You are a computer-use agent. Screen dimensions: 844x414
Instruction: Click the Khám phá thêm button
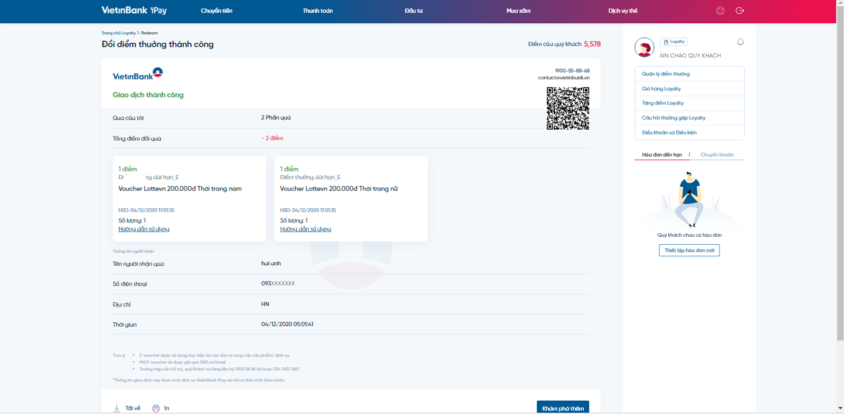pyautogui.click(x=563, y=408)
